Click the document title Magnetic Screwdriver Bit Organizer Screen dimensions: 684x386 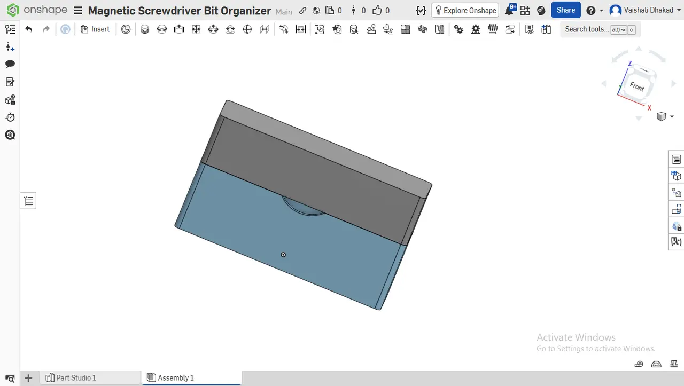tap(180, 11)
